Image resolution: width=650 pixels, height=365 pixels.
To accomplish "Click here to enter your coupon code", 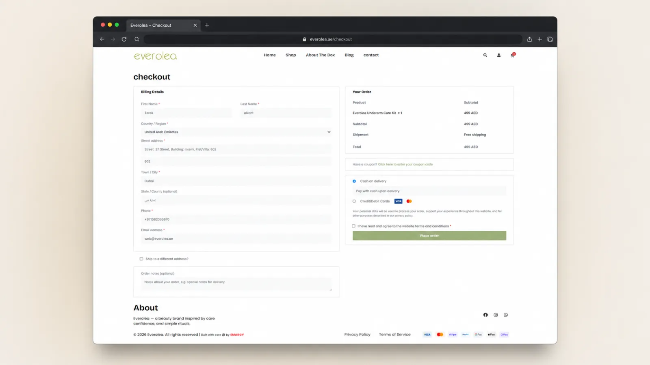I will point(405,164).
